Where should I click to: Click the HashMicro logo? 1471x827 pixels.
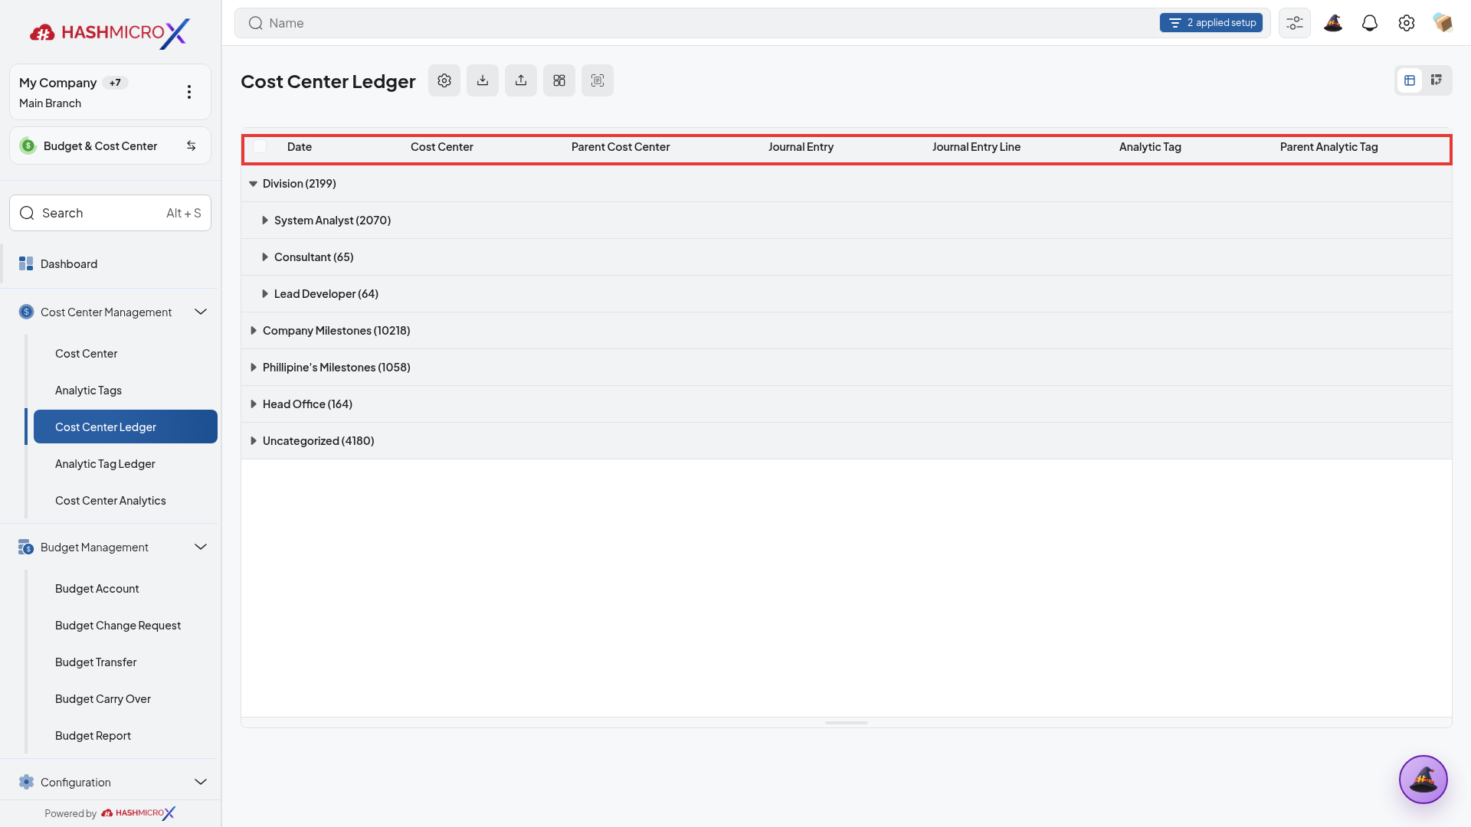110,32
